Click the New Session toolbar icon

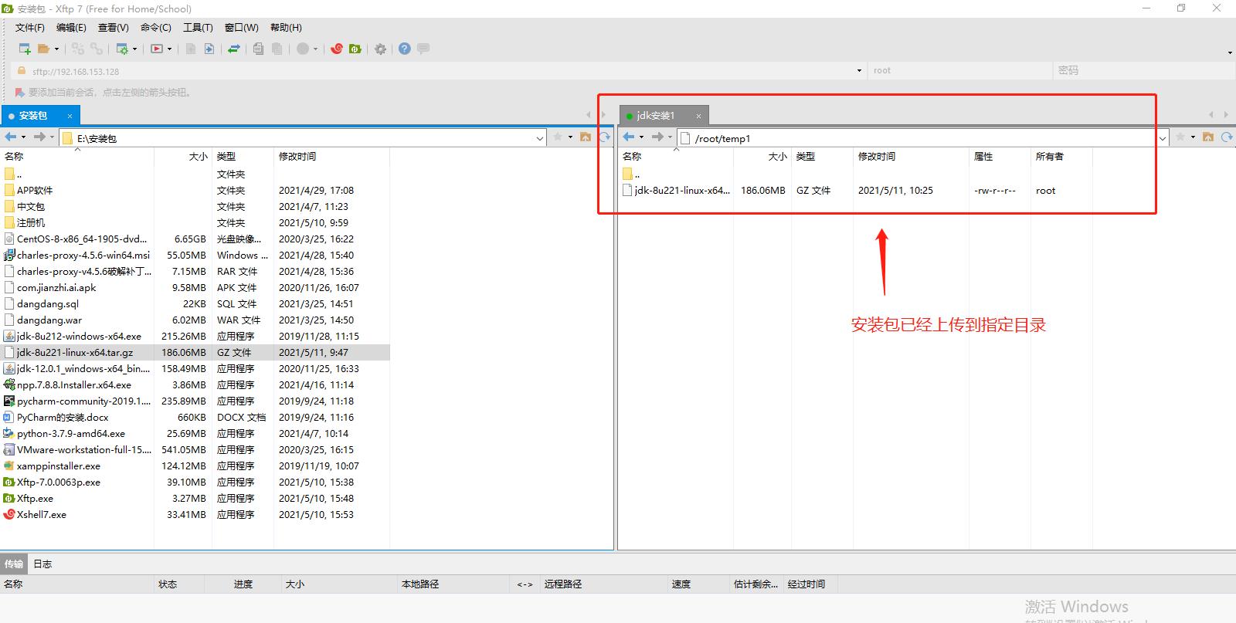pos(25,49)
